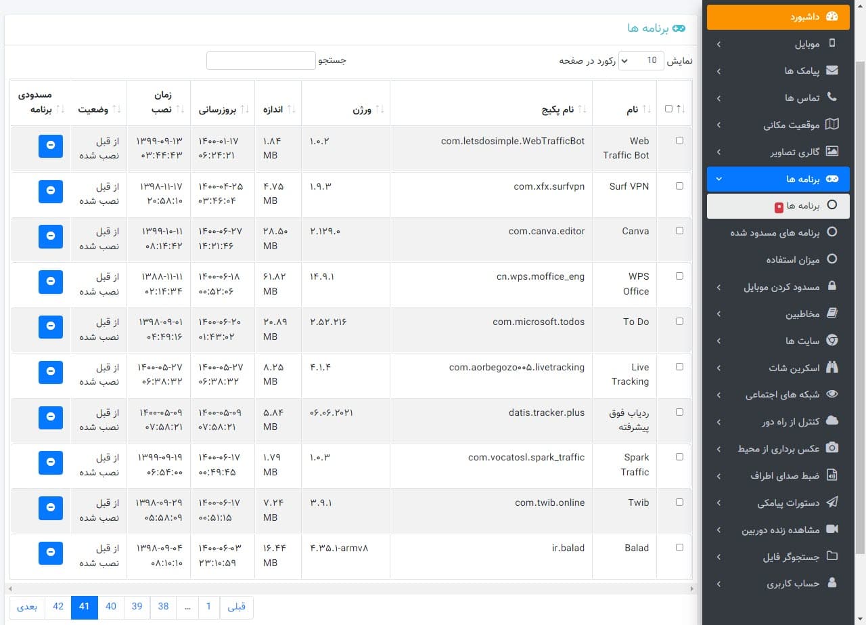Click the audio file recording icon
Screen dimensions: 866x625
point(832,475)
